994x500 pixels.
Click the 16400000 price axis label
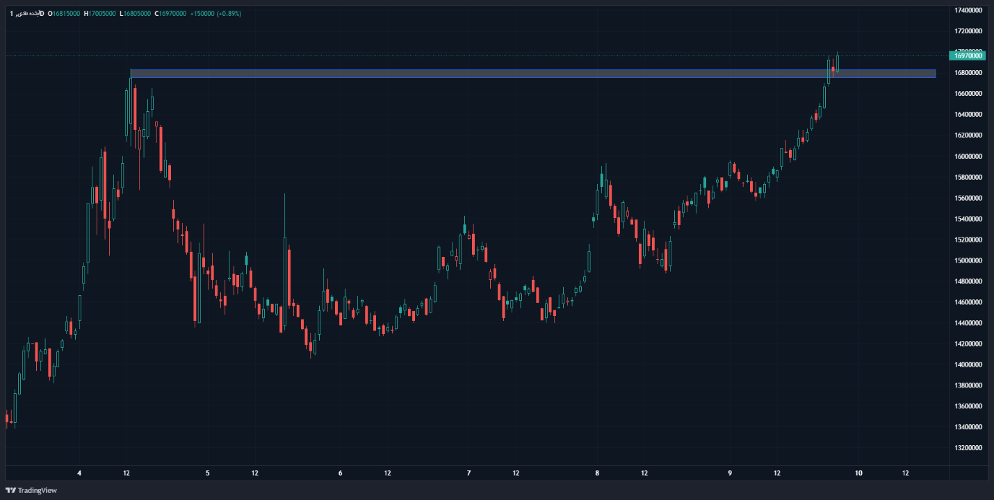tap(968, 115)
